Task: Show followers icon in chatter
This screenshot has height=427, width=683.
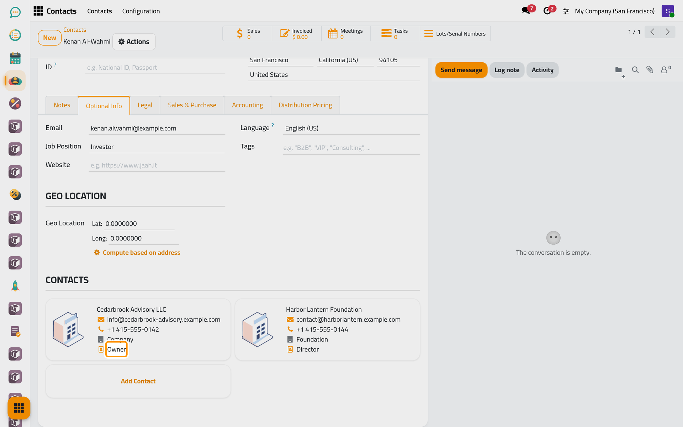Action: tap(666, 69)
